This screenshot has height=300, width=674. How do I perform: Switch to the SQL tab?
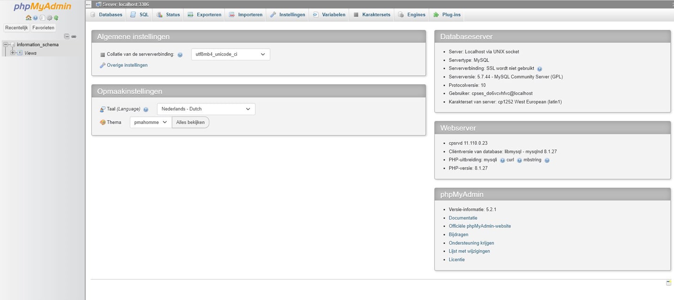coord(139,15)
